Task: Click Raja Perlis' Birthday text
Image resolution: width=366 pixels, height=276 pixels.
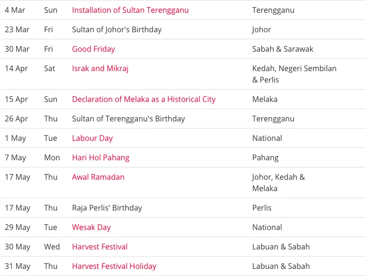Action: pos(107,208)
